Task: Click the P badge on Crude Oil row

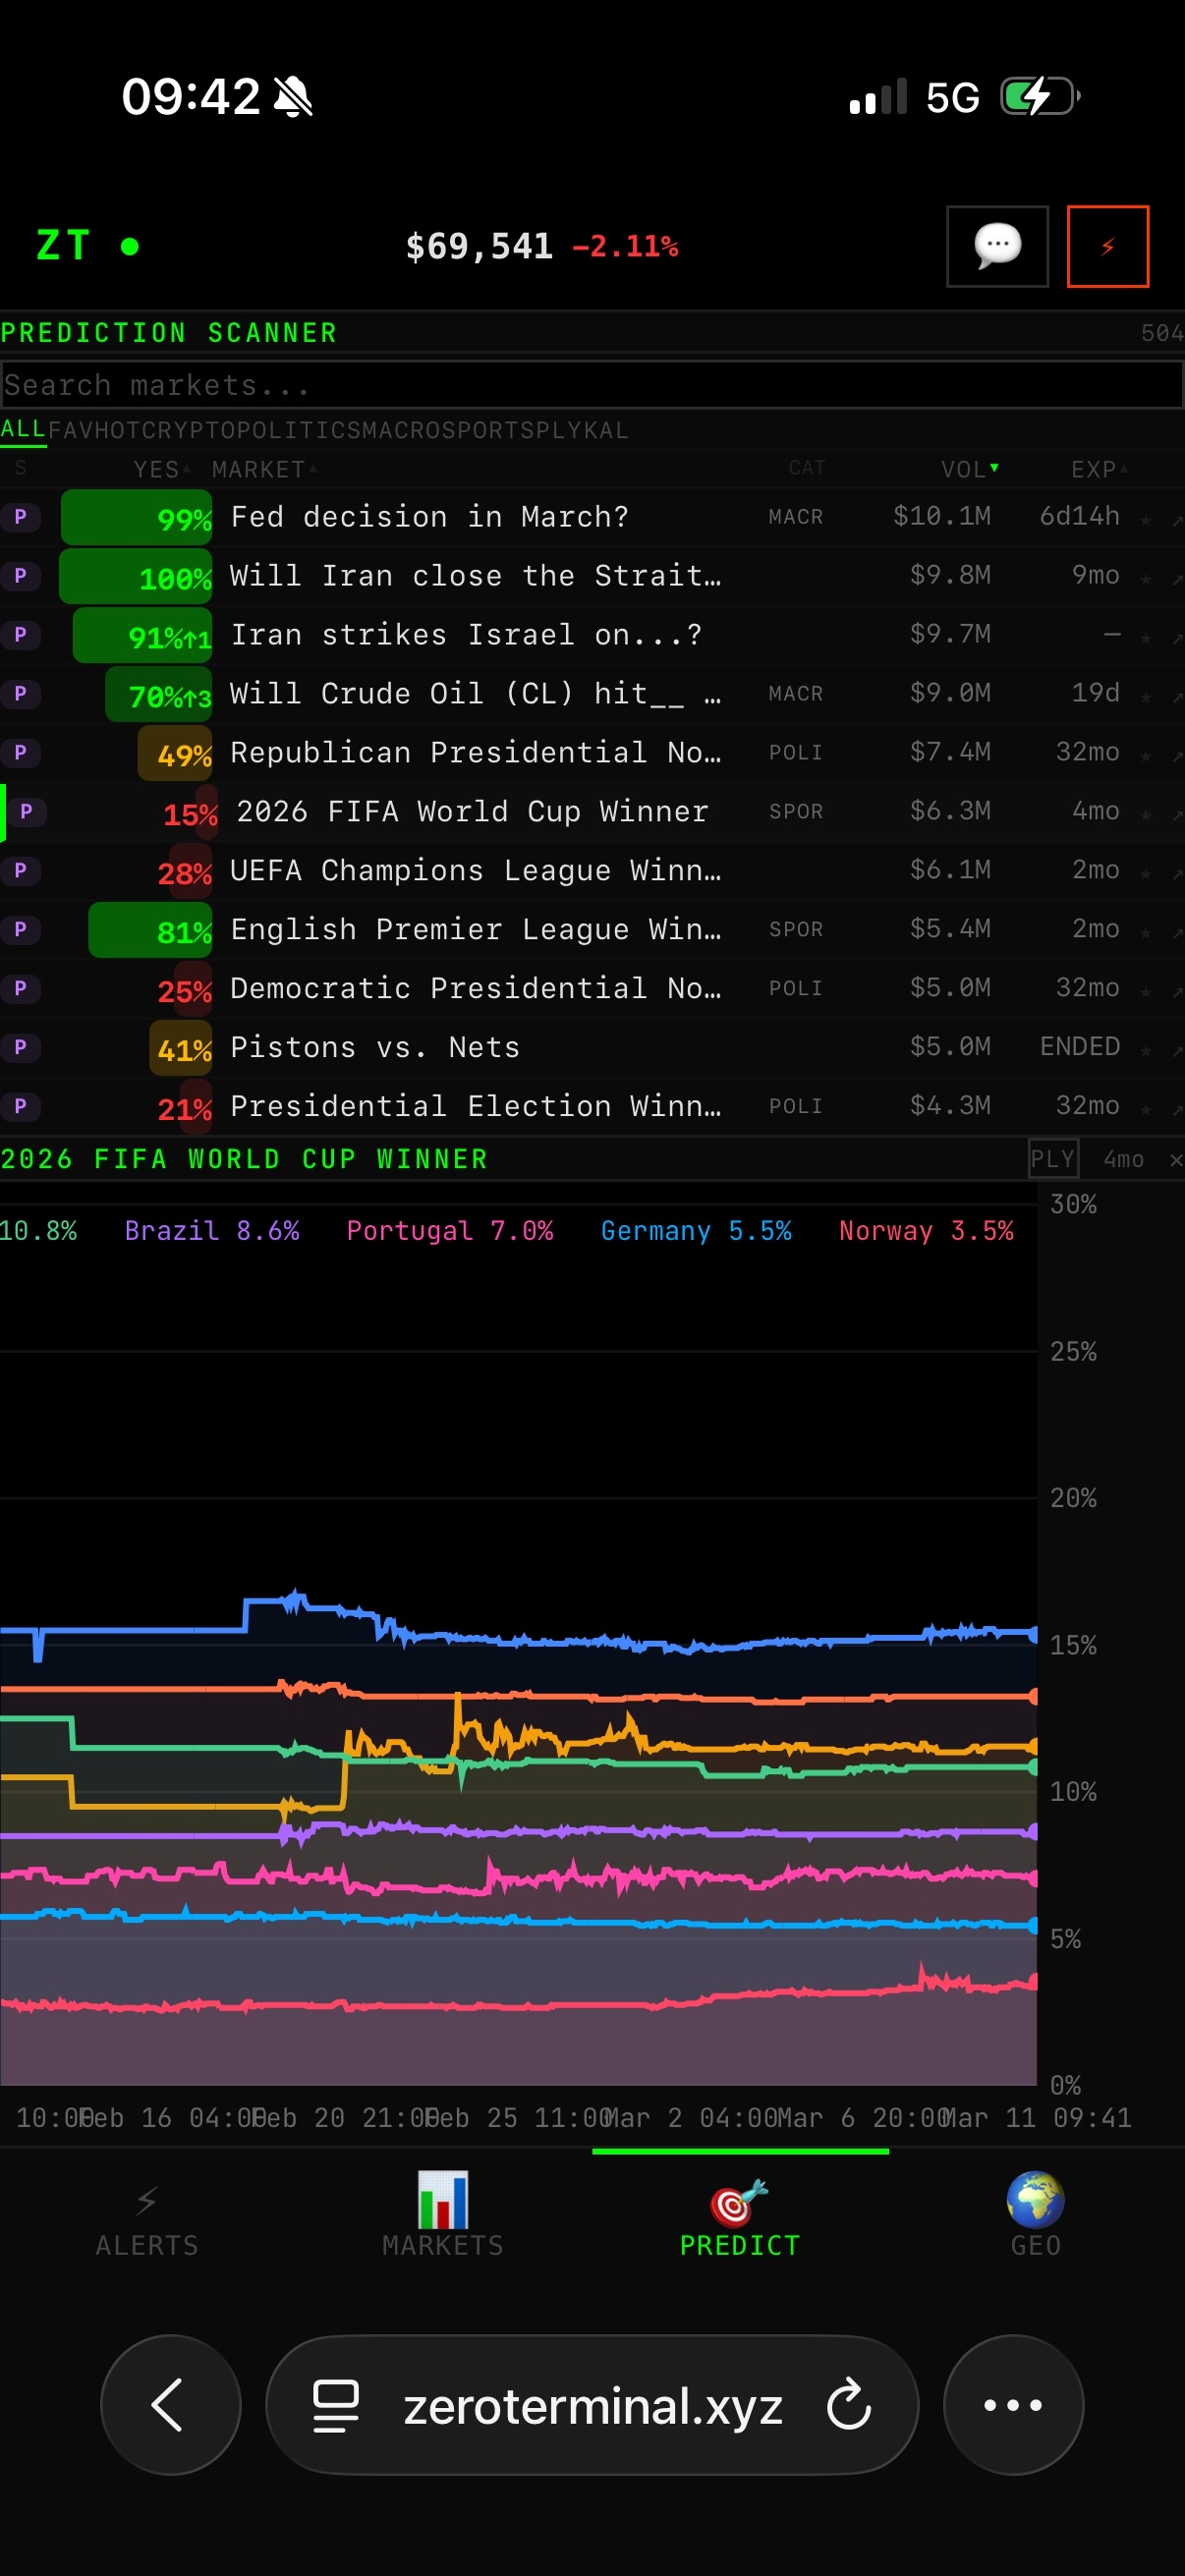Action: (x=20, y=694)
